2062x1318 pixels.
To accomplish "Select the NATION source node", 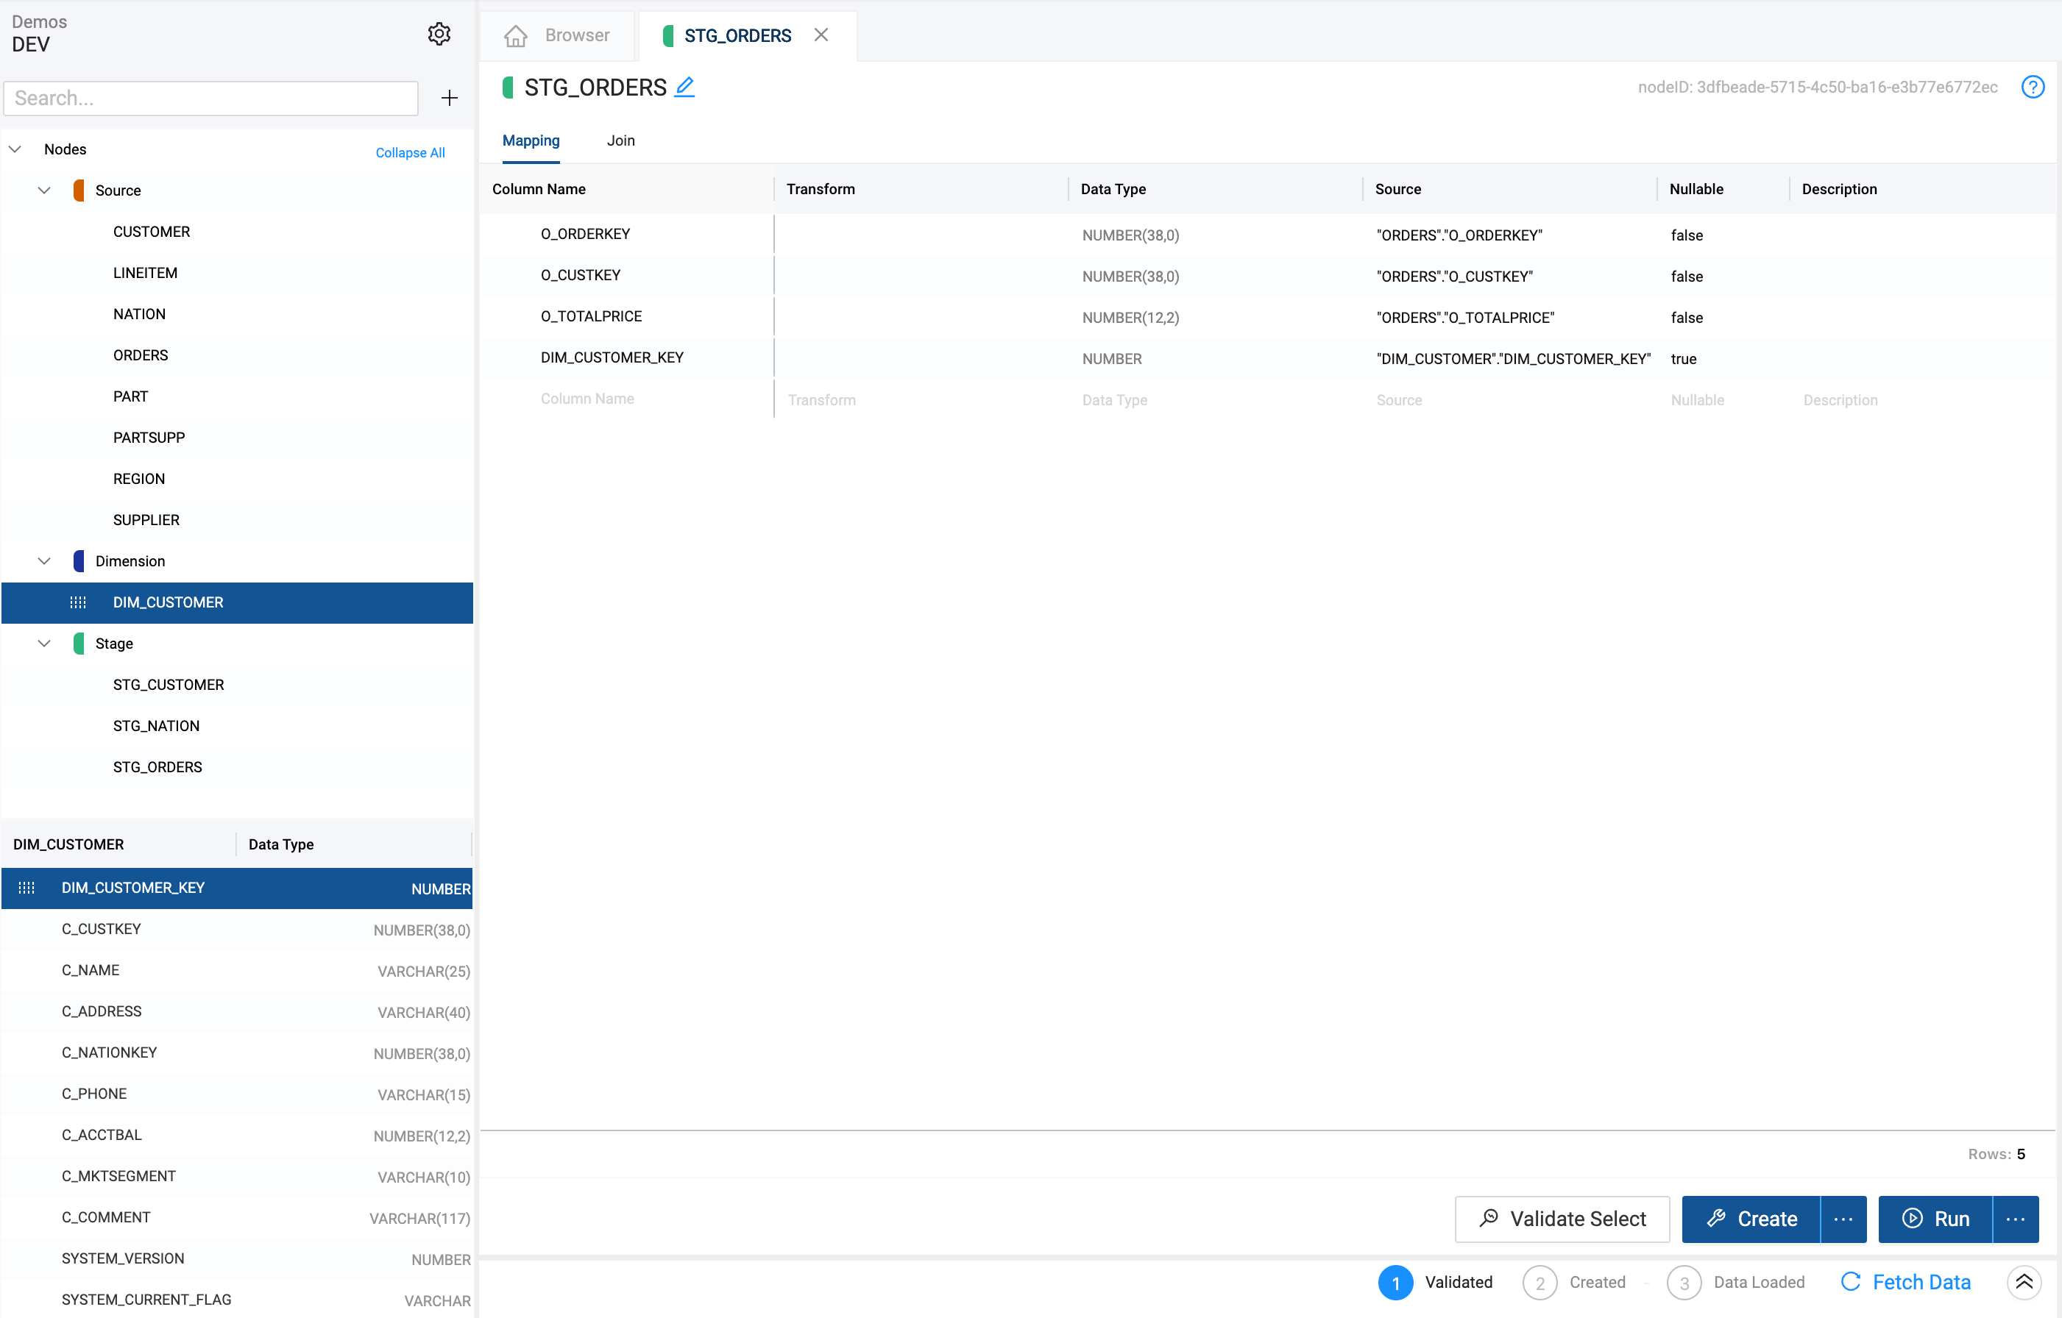I will (x=140, y=314).
